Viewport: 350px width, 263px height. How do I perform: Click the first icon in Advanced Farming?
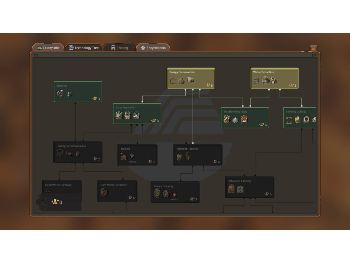pyautogui.click(x=231, y=189)
